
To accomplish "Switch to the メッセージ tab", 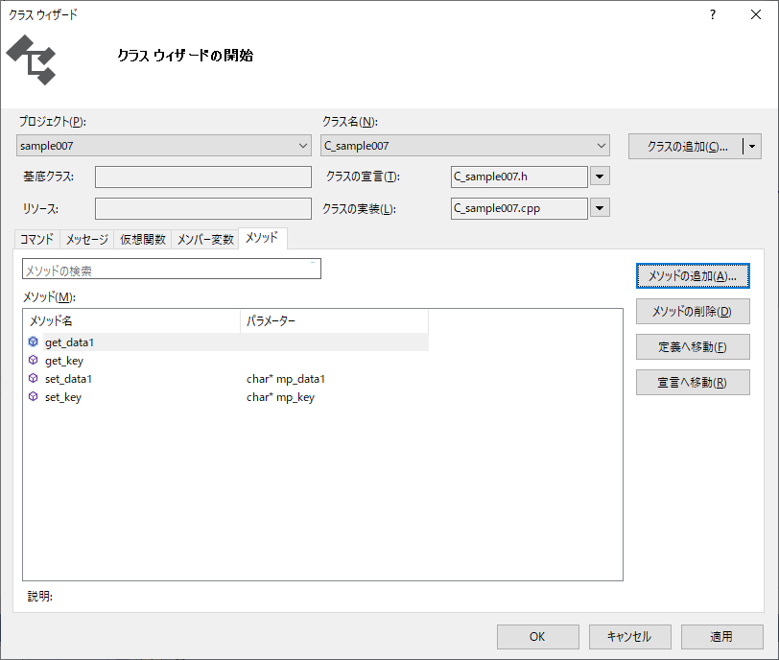I will pyautogui.click(x=86, y=240).
